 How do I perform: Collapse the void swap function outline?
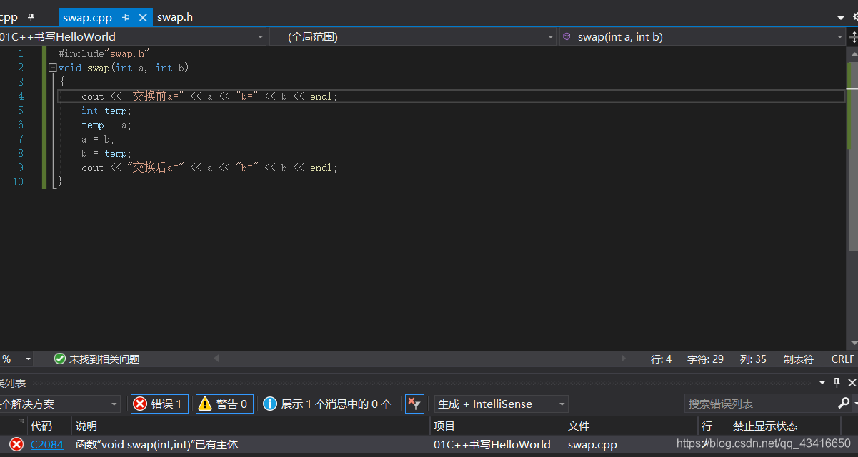[x=52, y=68]
